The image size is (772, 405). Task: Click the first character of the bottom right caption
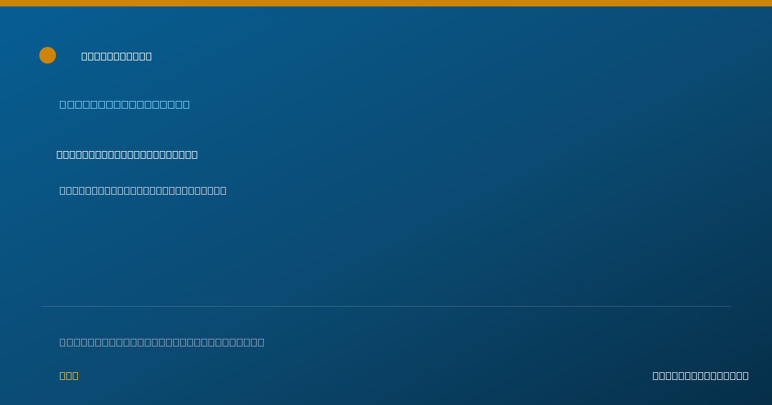click(x=656, y=375)
